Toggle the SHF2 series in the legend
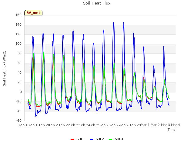Viewport: 194px width, 145px height. (97, 139)
